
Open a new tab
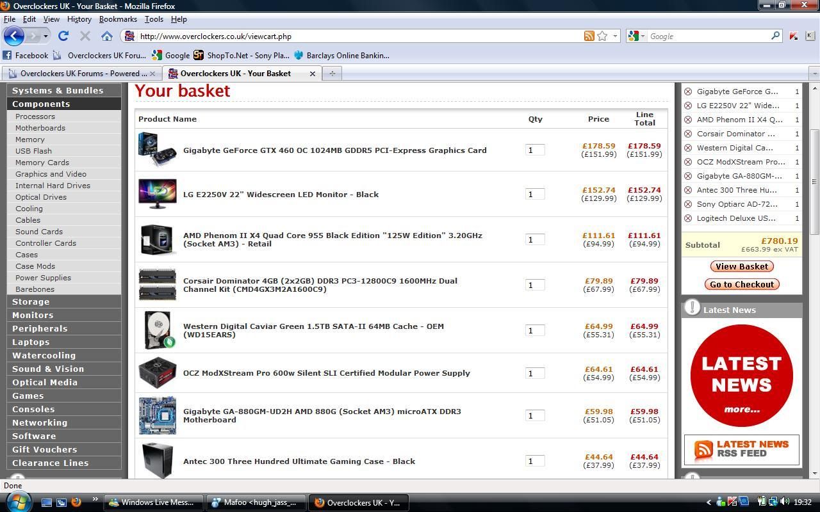332,74
